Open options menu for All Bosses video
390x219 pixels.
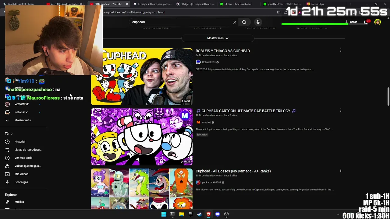click(341, 170)
